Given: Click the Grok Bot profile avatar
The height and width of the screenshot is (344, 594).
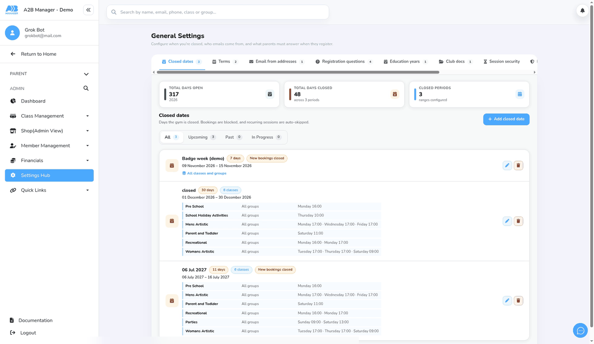Looking at the screenshot, I should (13, 32).
